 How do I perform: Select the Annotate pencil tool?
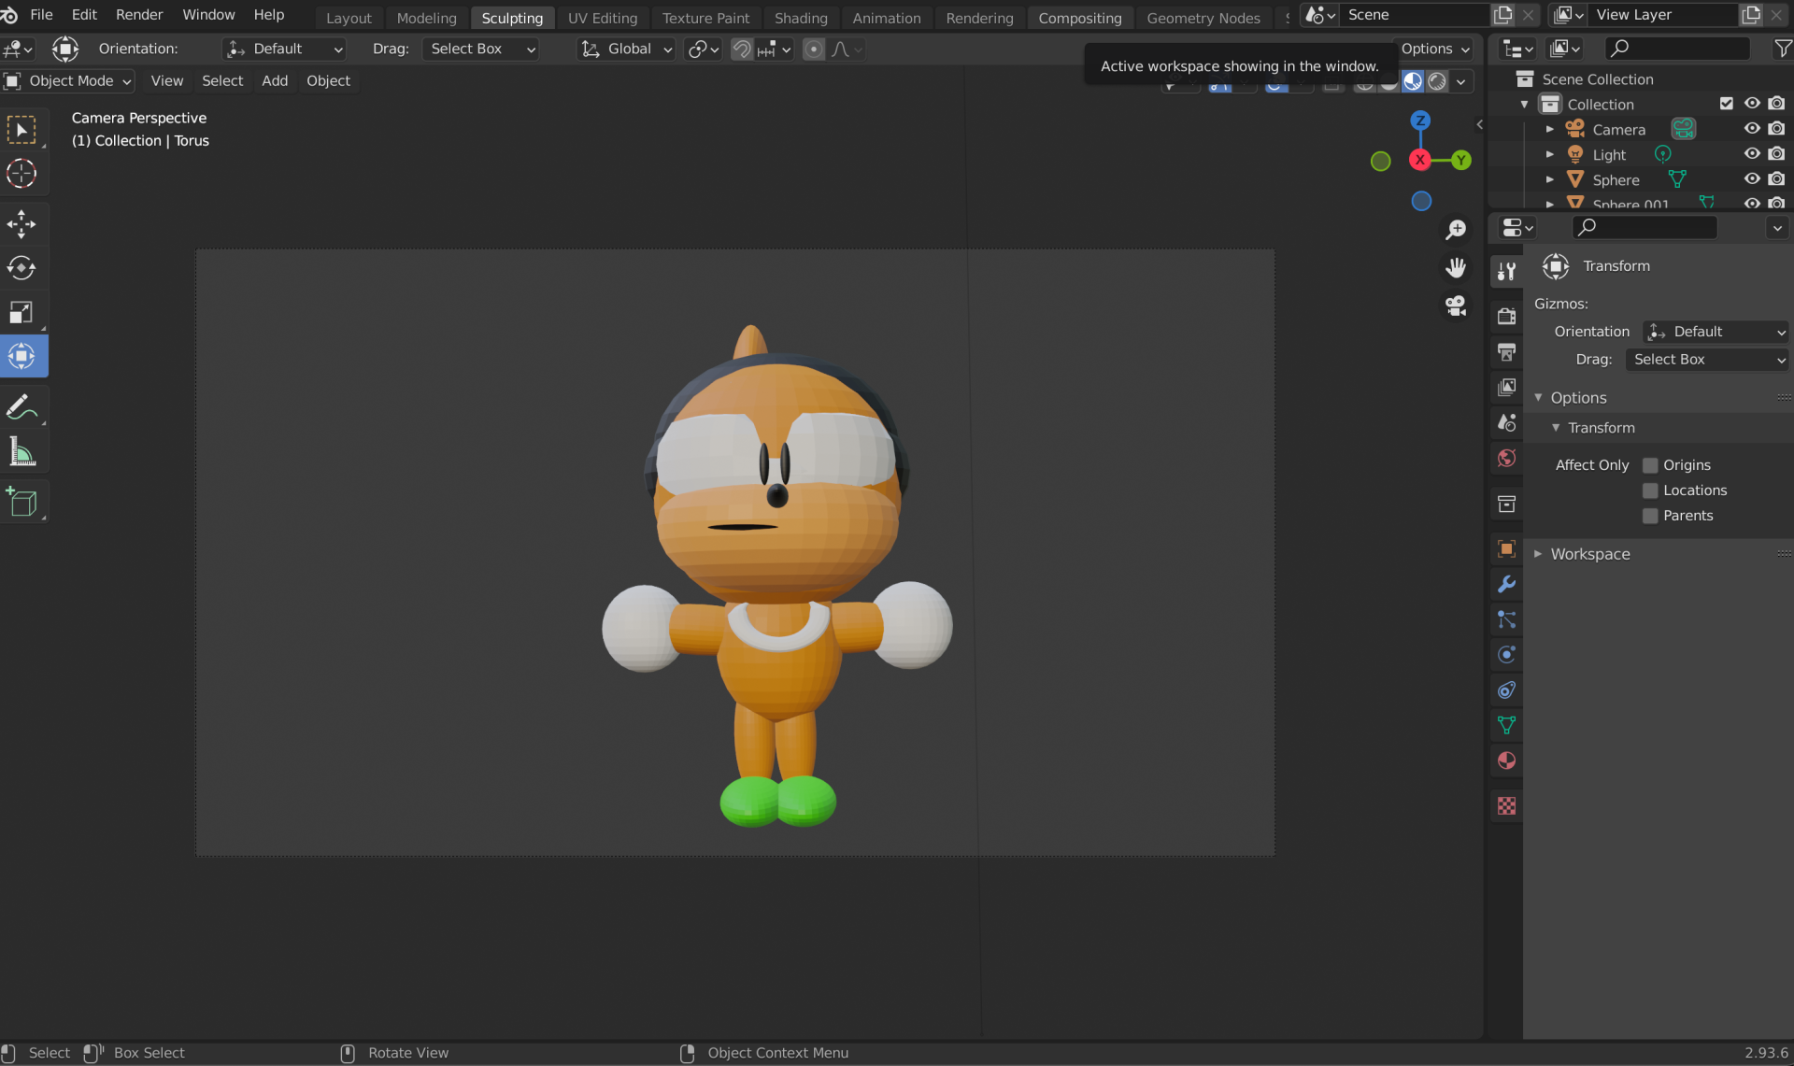(x=22, y=406)
